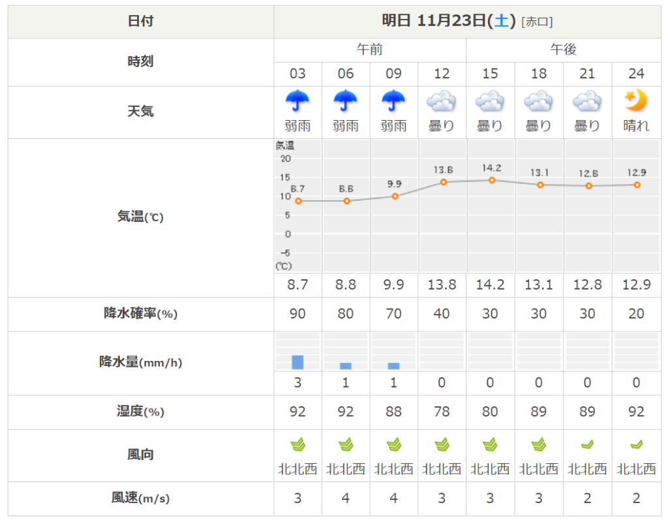Click the 午前 time header
Image resolution: width=668 pixels, height=522 pixels.
(x=370, y=50)
